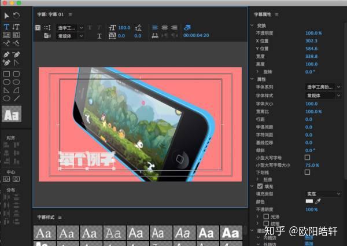347x246 pixels.
Task: Click the vertical center icon under 中心
Action: click(6, 179)
